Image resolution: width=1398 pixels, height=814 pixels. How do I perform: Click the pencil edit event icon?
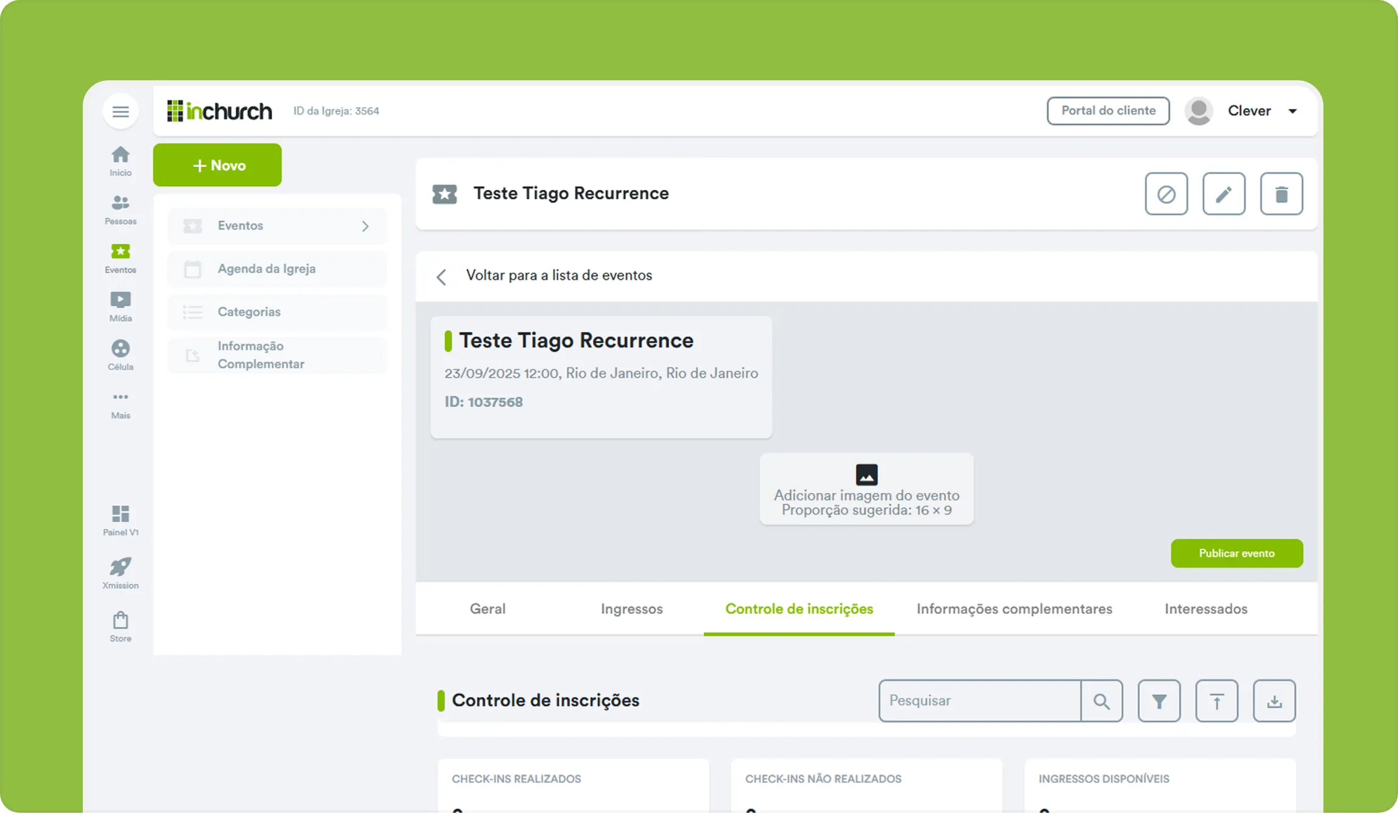pyautogui.click(x=1224, y=194)
